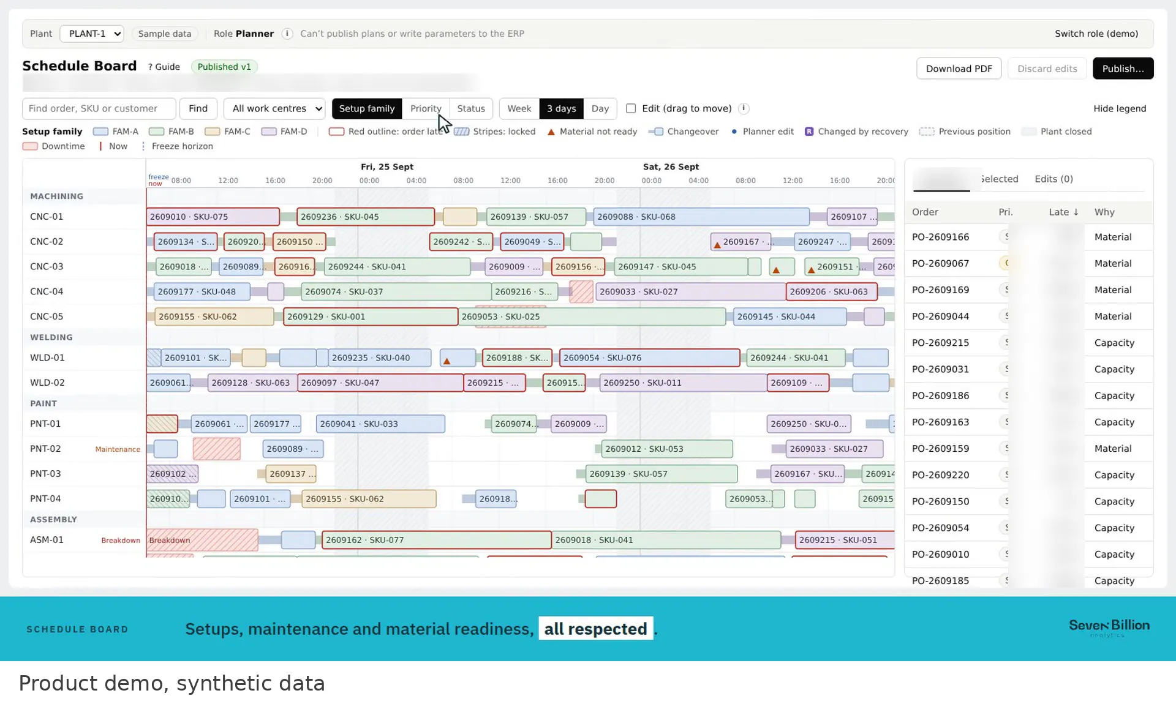Screen dimensions: 1176x704
Task: Switch to the Edits (0) tab
Action: 1053,179
